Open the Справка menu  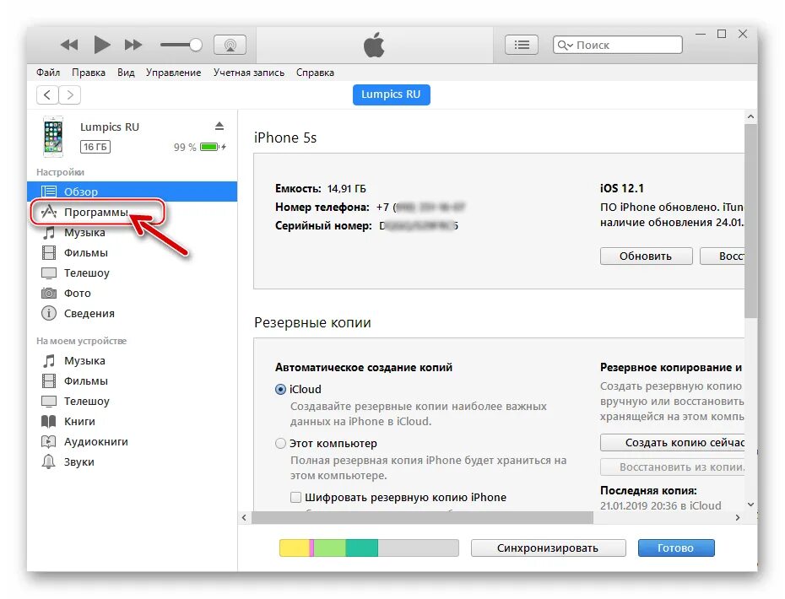315,73
